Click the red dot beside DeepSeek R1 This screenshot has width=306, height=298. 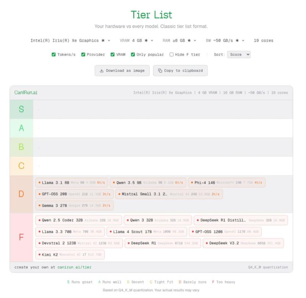[x=129, y=243]
